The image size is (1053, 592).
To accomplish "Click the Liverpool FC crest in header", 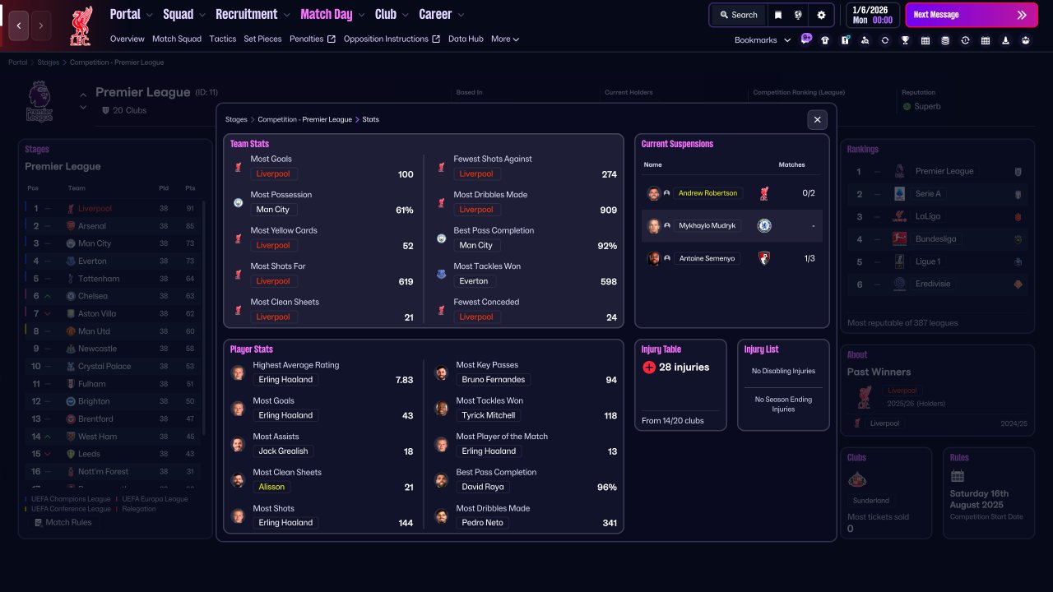I will (81, 25).
